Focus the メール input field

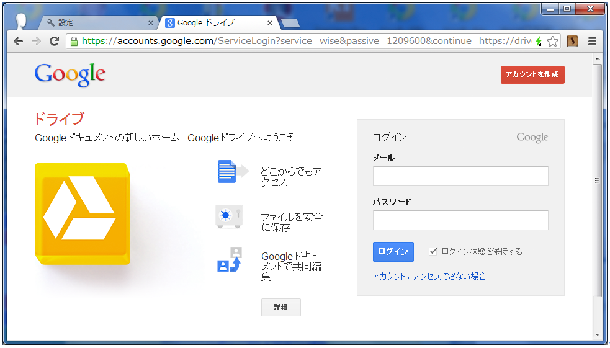point(460,176)
